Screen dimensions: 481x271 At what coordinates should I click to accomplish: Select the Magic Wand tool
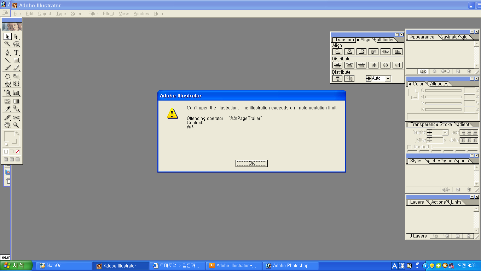coord(7,44)
